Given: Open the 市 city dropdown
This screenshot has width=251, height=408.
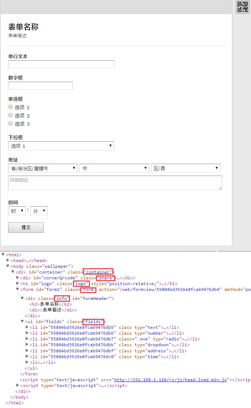Looking at the screenshot, I should pyautogui.click(x=114, y=168).
